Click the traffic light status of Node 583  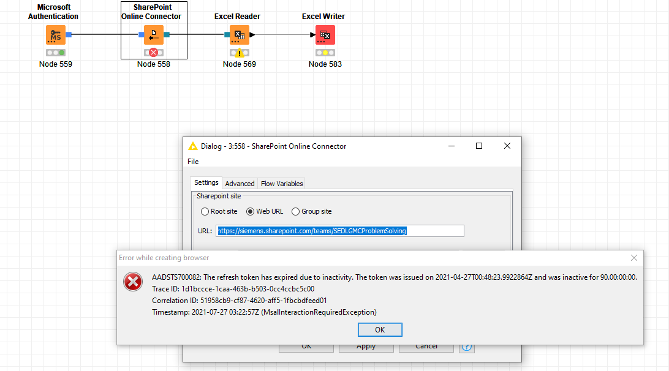(x=325, y=53)
